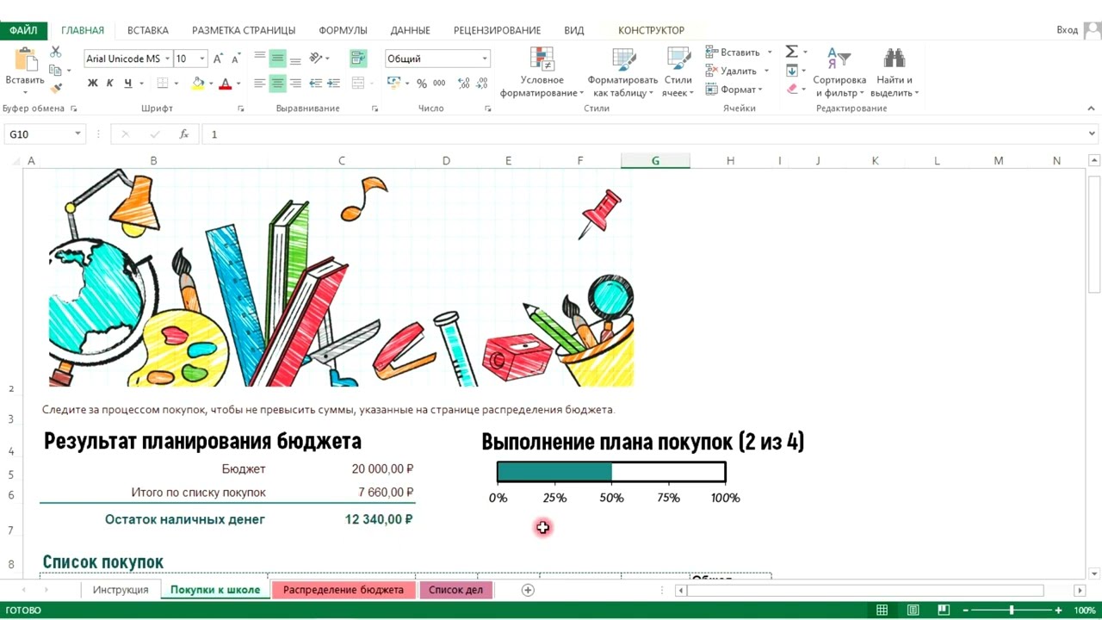
Task: Open the font size dropdown
Action: pyautogui.click(x=202, y=59)
